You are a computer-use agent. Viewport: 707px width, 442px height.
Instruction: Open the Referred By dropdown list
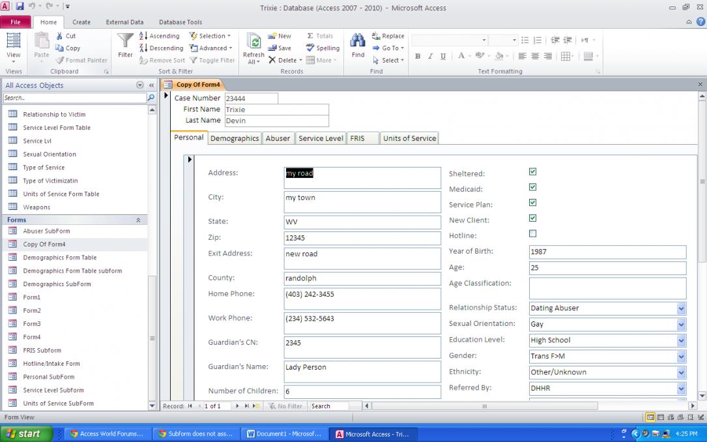pos(681,389)
